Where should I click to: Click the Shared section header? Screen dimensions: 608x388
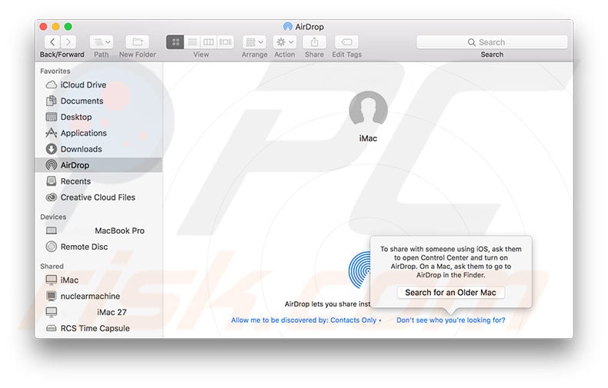tap(52, 267)
